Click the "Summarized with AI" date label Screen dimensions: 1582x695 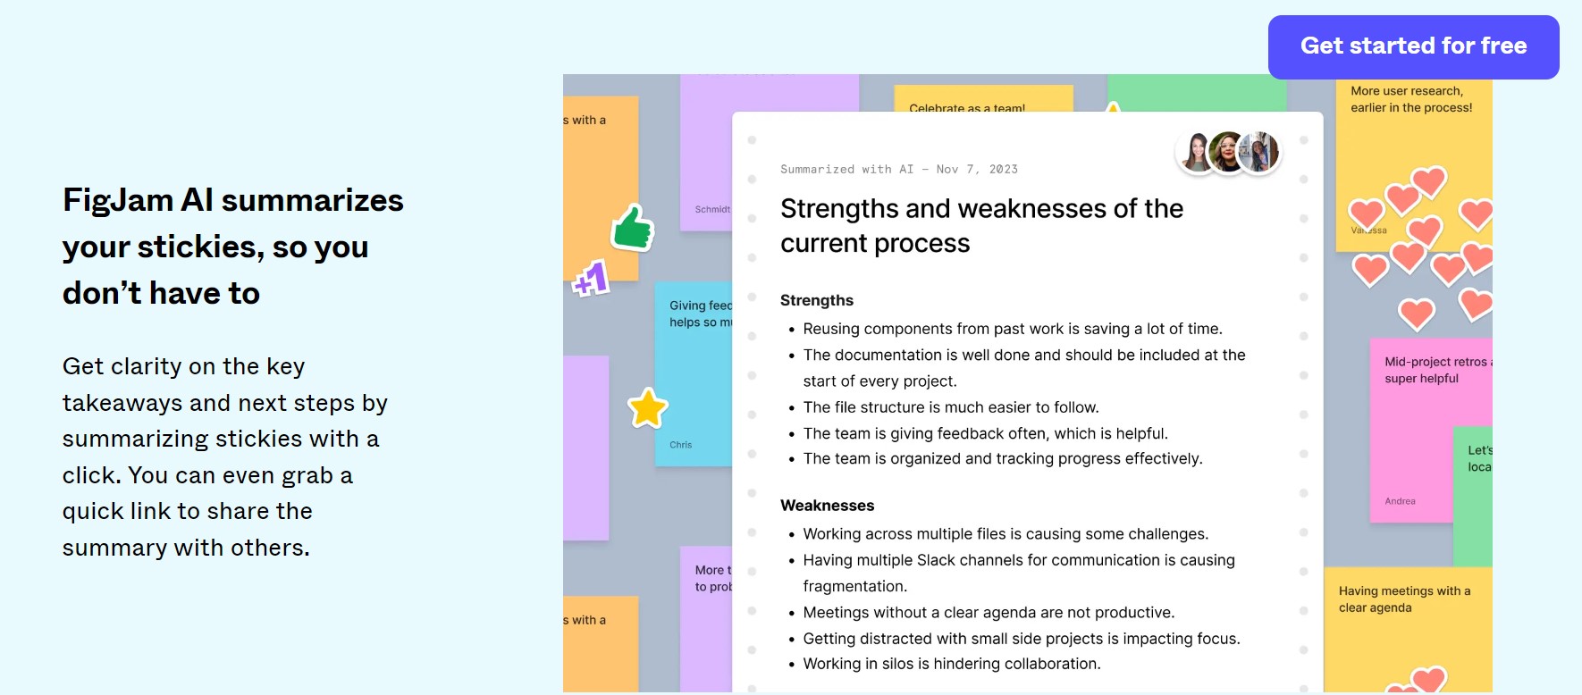pyautogui.click(x=898, y=169)
